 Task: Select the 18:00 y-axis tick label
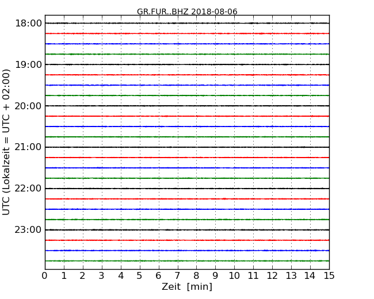(28, 24)
